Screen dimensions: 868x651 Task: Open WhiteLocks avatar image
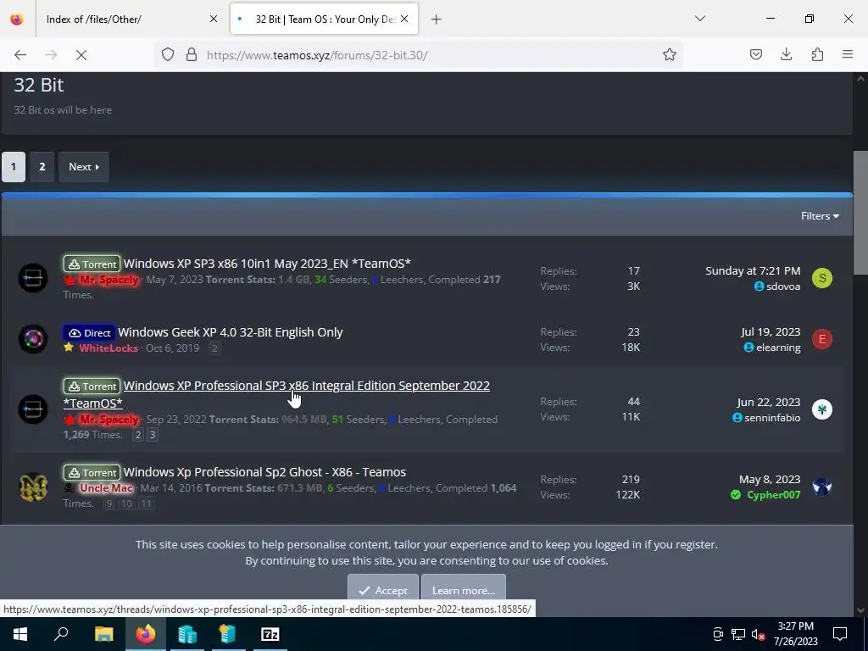(33, 339)
